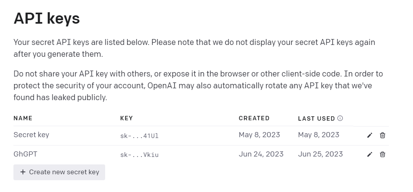The image size is (413, 192).
Task: Click the pencil icon for GhGPT key
Action: (370, 154)
